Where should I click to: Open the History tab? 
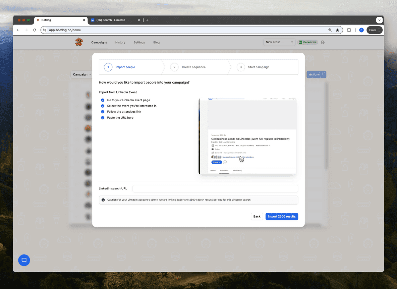120,42
